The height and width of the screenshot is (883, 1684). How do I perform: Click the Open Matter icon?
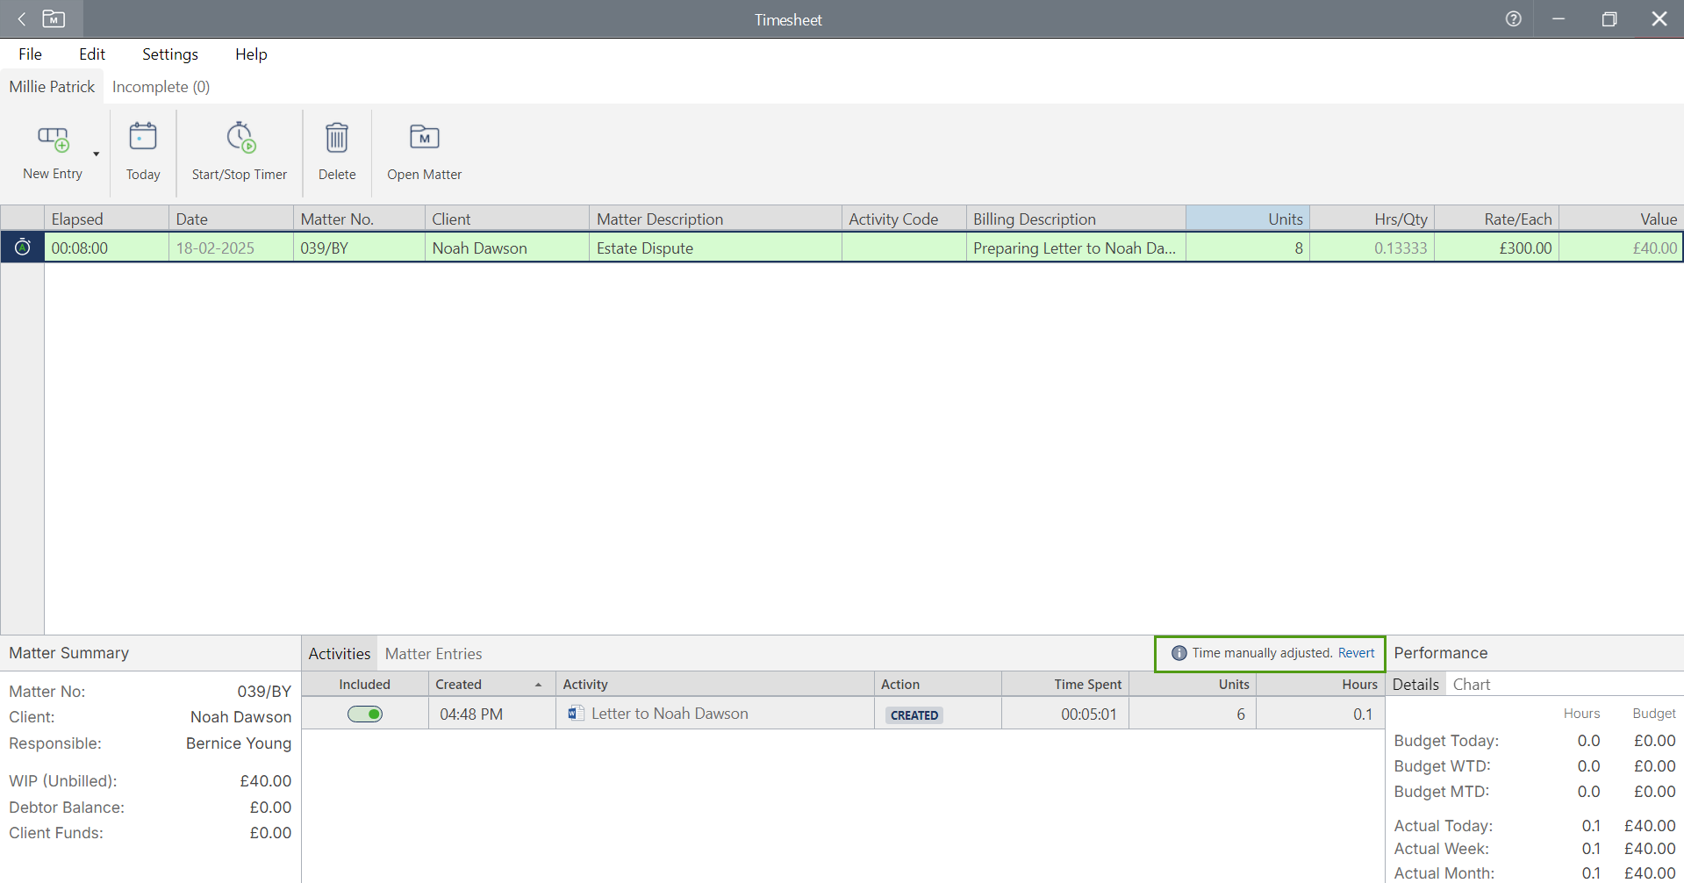click(424, 137)
